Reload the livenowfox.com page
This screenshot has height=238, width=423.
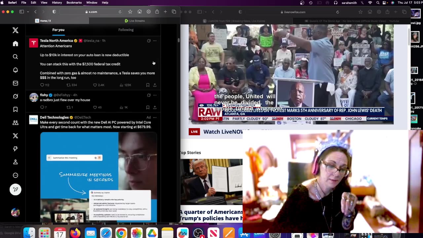pos(337,12)
